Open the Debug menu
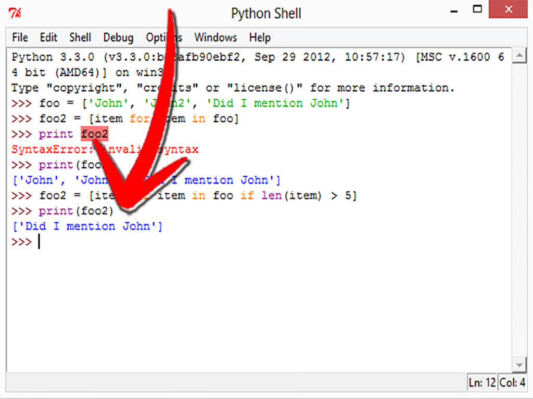 pyautogui.click(x=118, y=37)
